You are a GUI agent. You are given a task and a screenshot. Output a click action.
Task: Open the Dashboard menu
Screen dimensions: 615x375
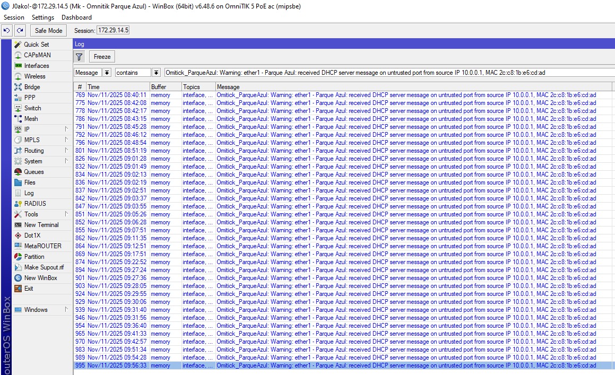click(76, 18)
